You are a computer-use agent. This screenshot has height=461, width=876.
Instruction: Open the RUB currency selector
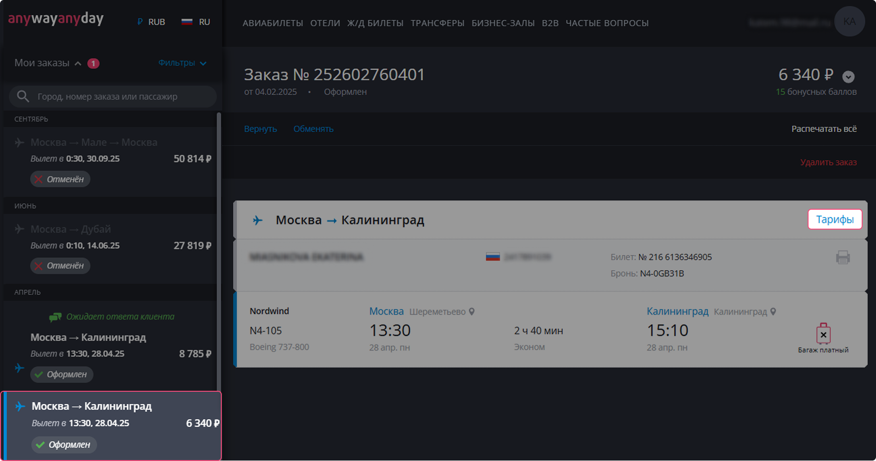pos(151,22)
